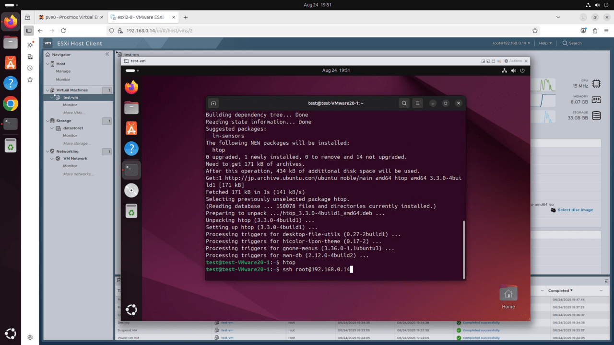614x345 pixels.
Task: Reload the ESXi page
Action: [x=64, y=31]
